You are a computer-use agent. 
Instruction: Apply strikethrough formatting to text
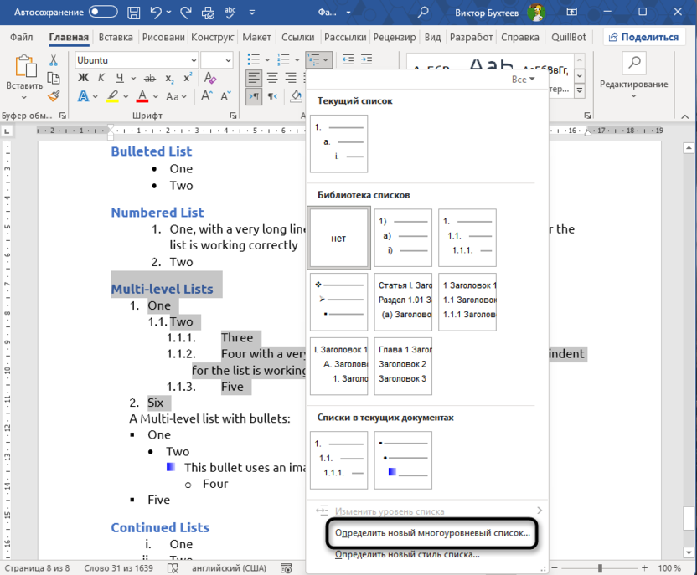(x=149, y=77)
